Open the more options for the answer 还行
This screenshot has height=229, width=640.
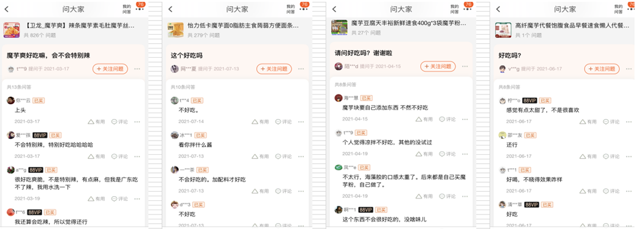(x=628, y=157)
